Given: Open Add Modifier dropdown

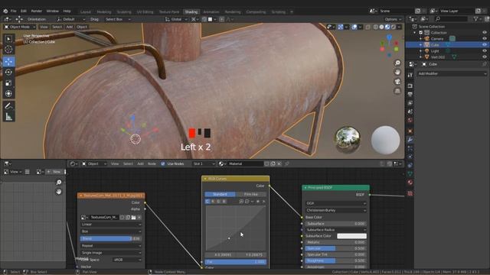Looking at the screenshot, I should pos(452,74).
